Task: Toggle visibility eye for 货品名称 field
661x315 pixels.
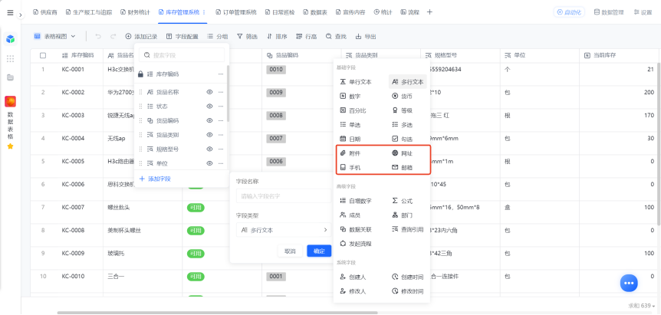Action: pos(209,92)
